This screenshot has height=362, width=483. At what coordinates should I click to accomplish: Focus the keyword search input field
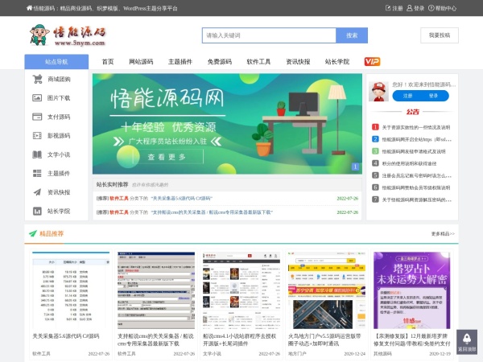coord(269,35)
